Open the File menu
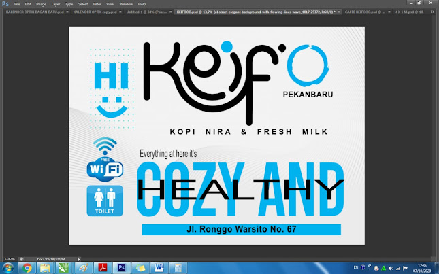This screenshot has width=439, height=274. pyautogui.click(x=18, y=4)
